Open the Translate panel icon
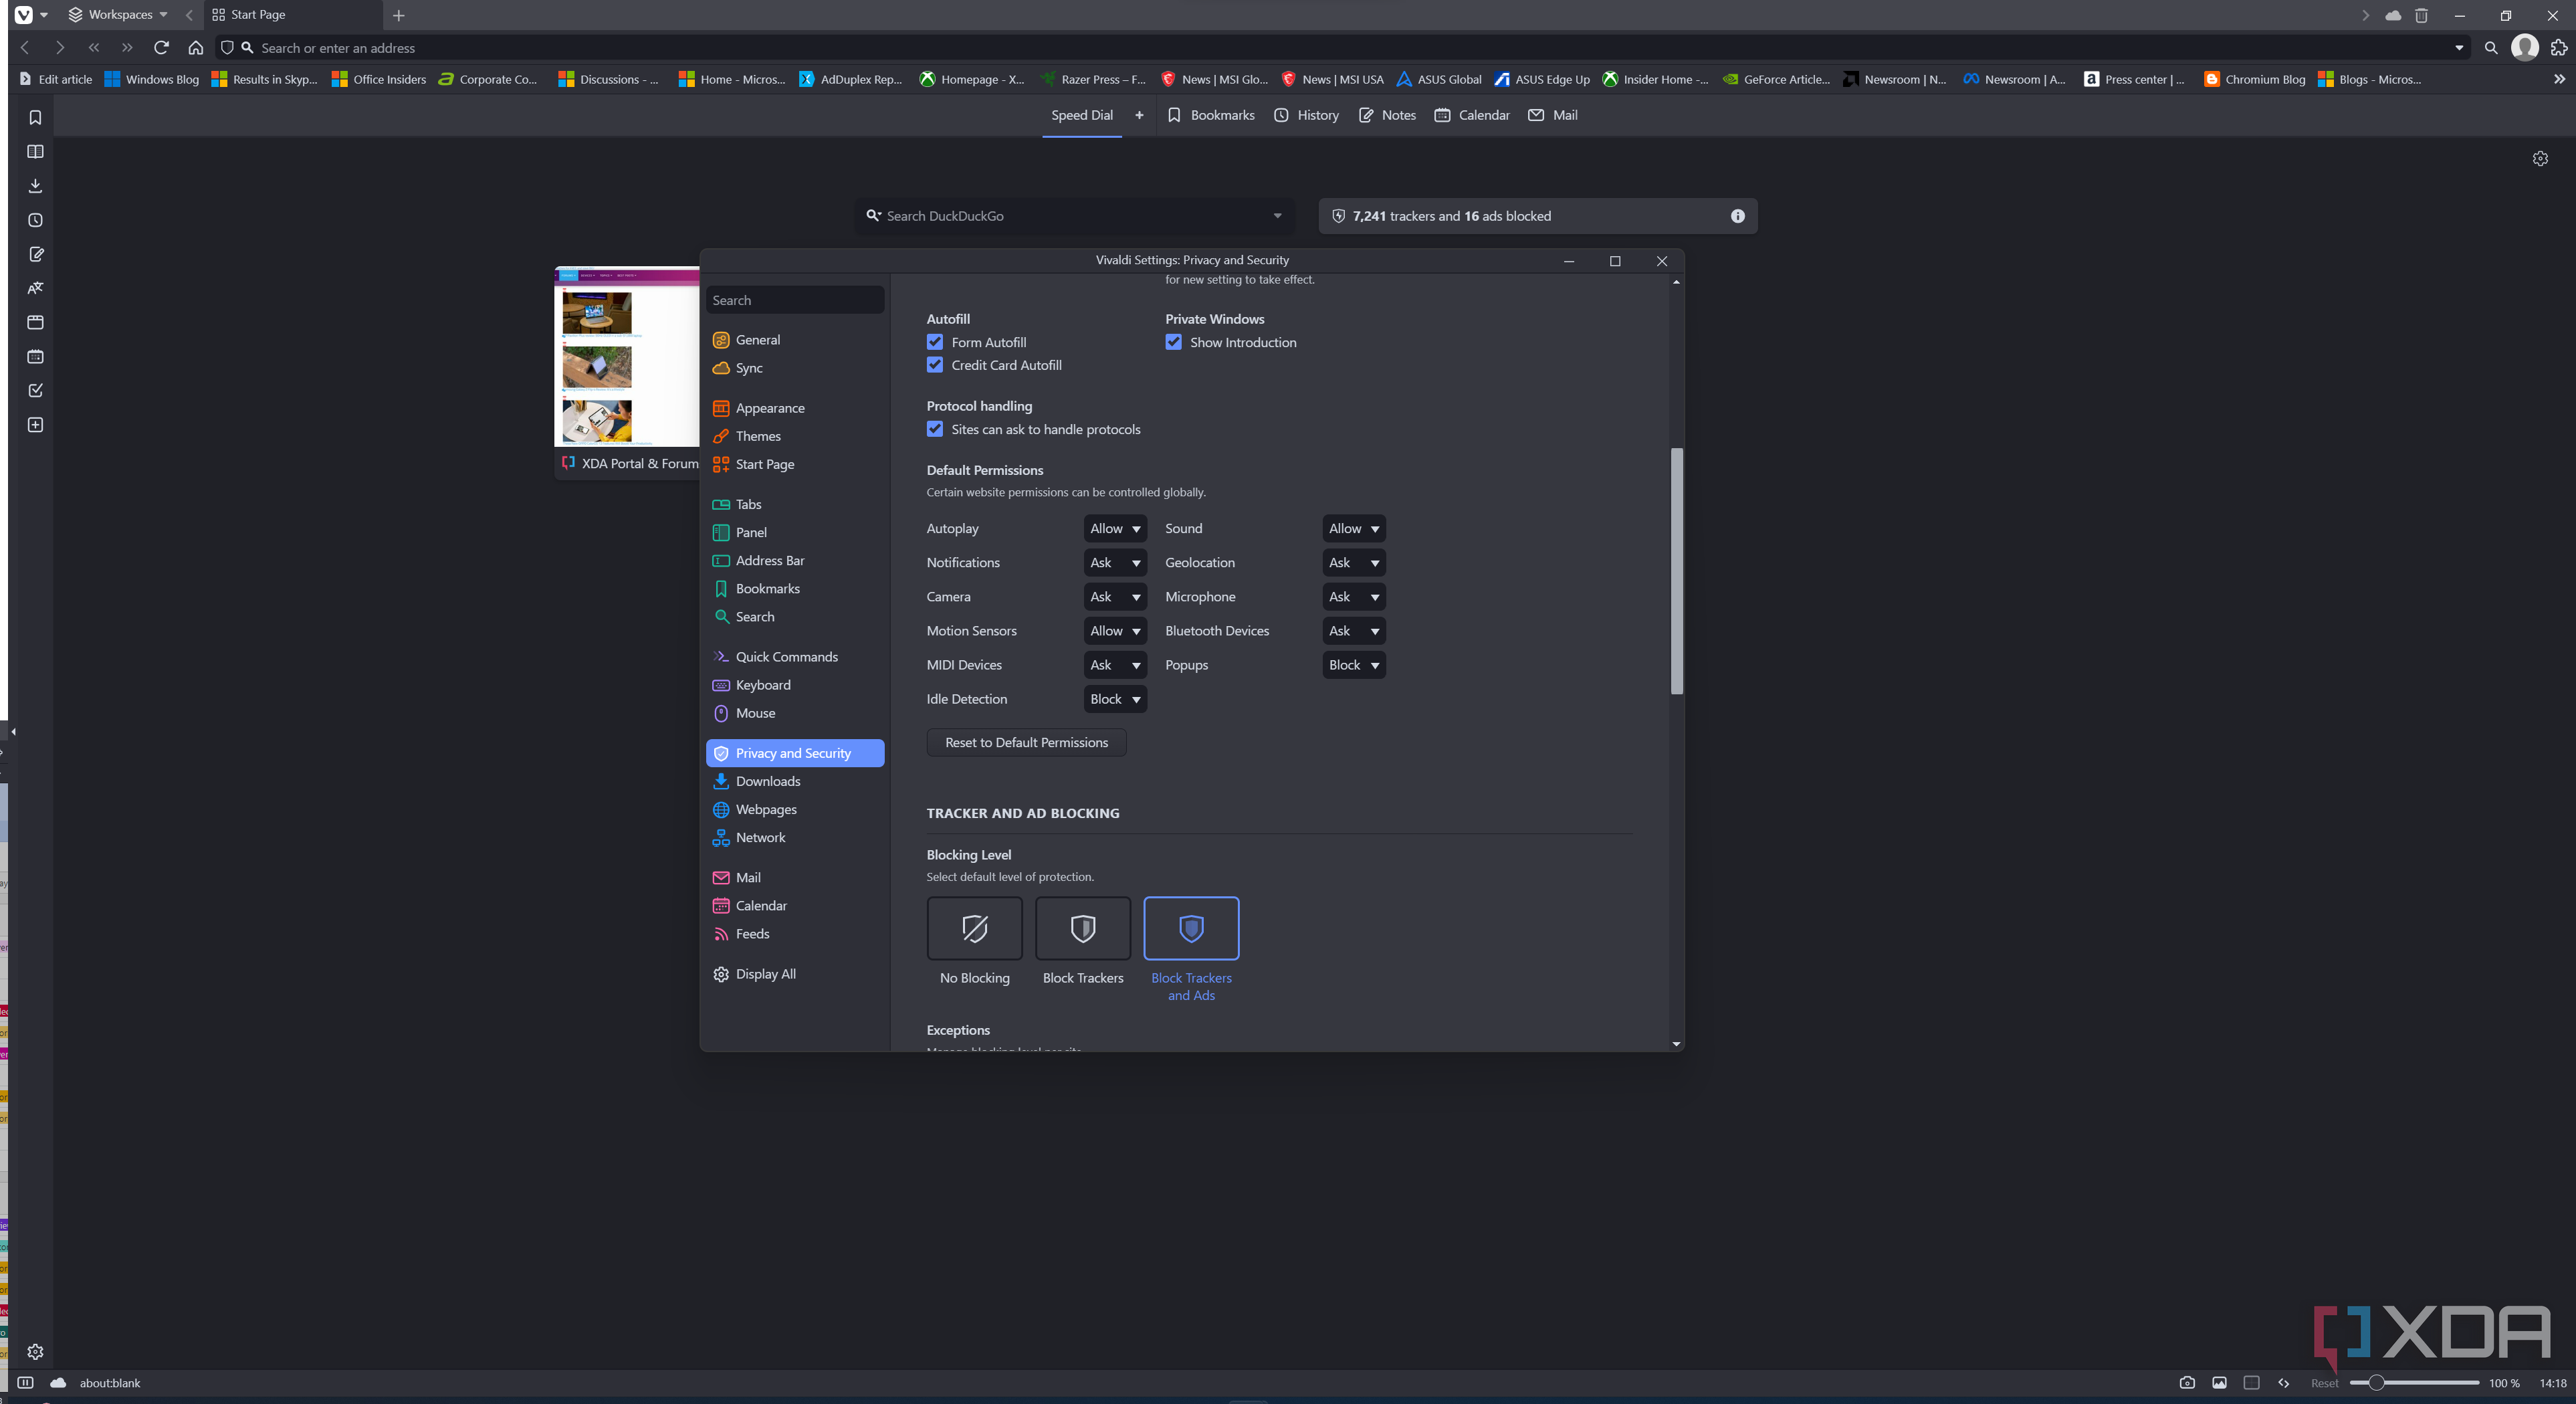The width and height of the screenshot is (2576, 1404). pos(35,288)
